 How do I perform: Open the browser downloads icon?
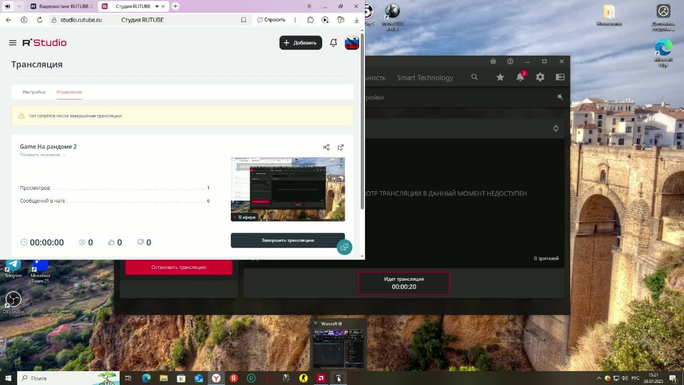click(356, 20)
